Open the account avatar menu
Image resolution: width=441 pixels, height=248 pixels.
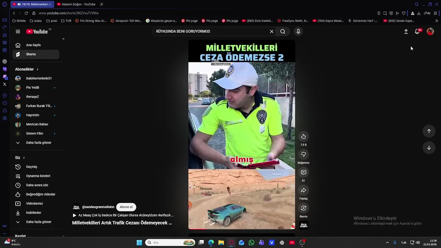[x=430, y=31]
